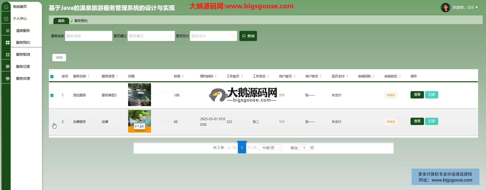Click 查看 button for 按摩服务 row
This screenshot has height=190, width=486.
417,121
